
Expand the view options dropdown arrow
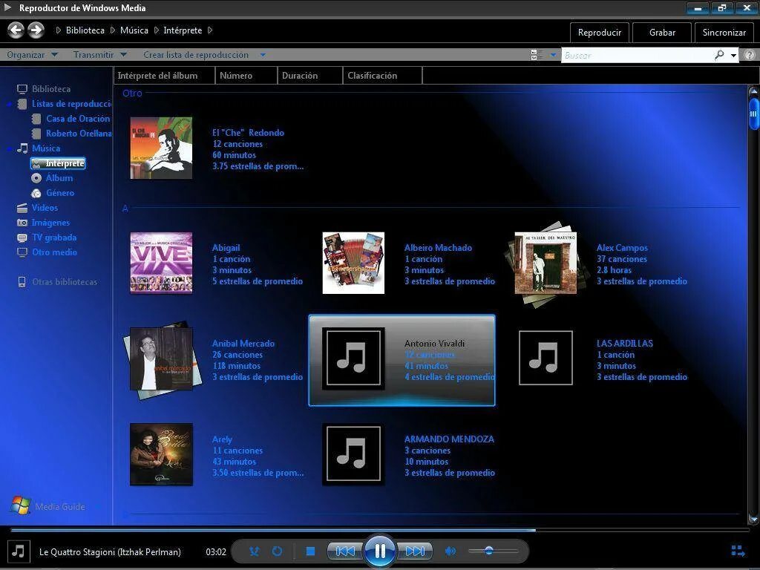(553, 55)
